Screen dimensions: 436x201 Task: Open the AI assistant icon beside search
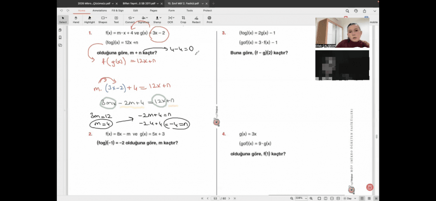pyautogui.click(x=356, y=11)
